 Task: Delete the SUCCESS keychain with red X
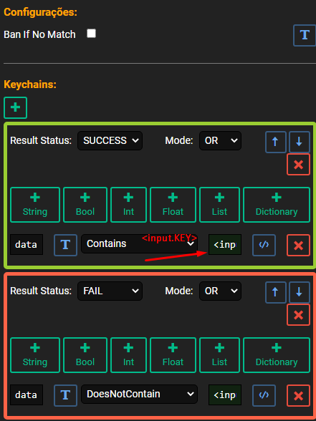pos(298,165)
